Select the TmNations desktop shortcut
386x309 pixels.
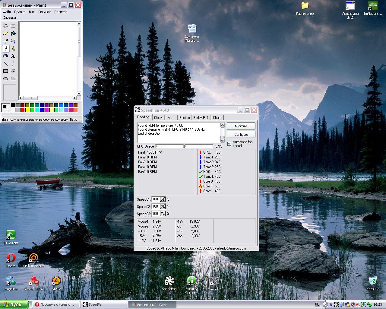[x=373, y=8]
